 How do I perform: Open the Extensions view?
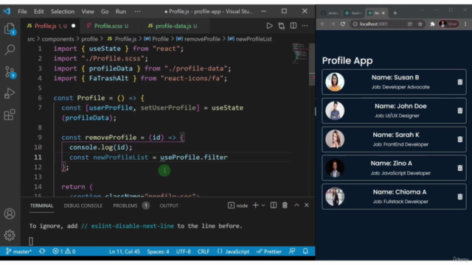pyautogui.click(x=10, y=115)
